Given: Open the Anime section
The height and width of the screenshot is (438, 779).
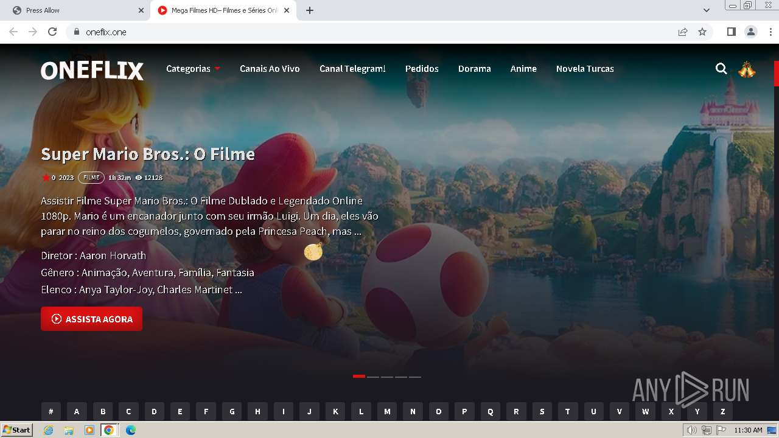Looking at the screenshot, I should click(523, 69).
